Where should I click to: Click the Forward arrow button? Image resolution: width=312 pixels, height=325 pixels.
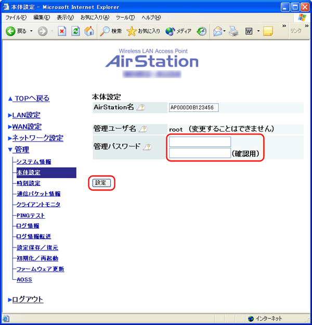(x=43, y=31)
